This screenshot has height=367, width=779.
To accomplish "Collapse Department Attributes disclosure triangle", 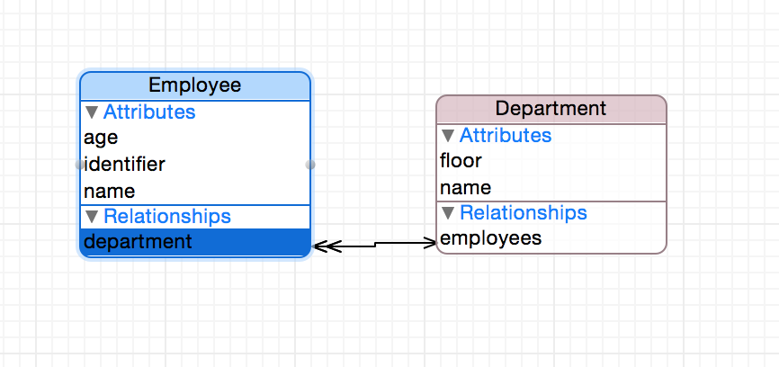I will (x=448, y=136).
